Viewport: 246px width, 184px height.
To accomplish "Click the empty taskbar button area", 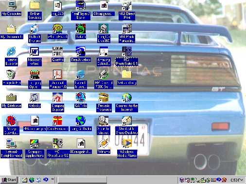I will click(82, 180).
